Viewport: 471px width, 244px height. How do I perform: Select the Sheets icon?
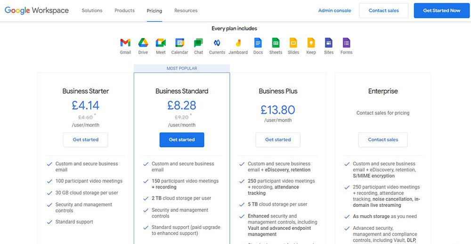click(x=276, y=43)
